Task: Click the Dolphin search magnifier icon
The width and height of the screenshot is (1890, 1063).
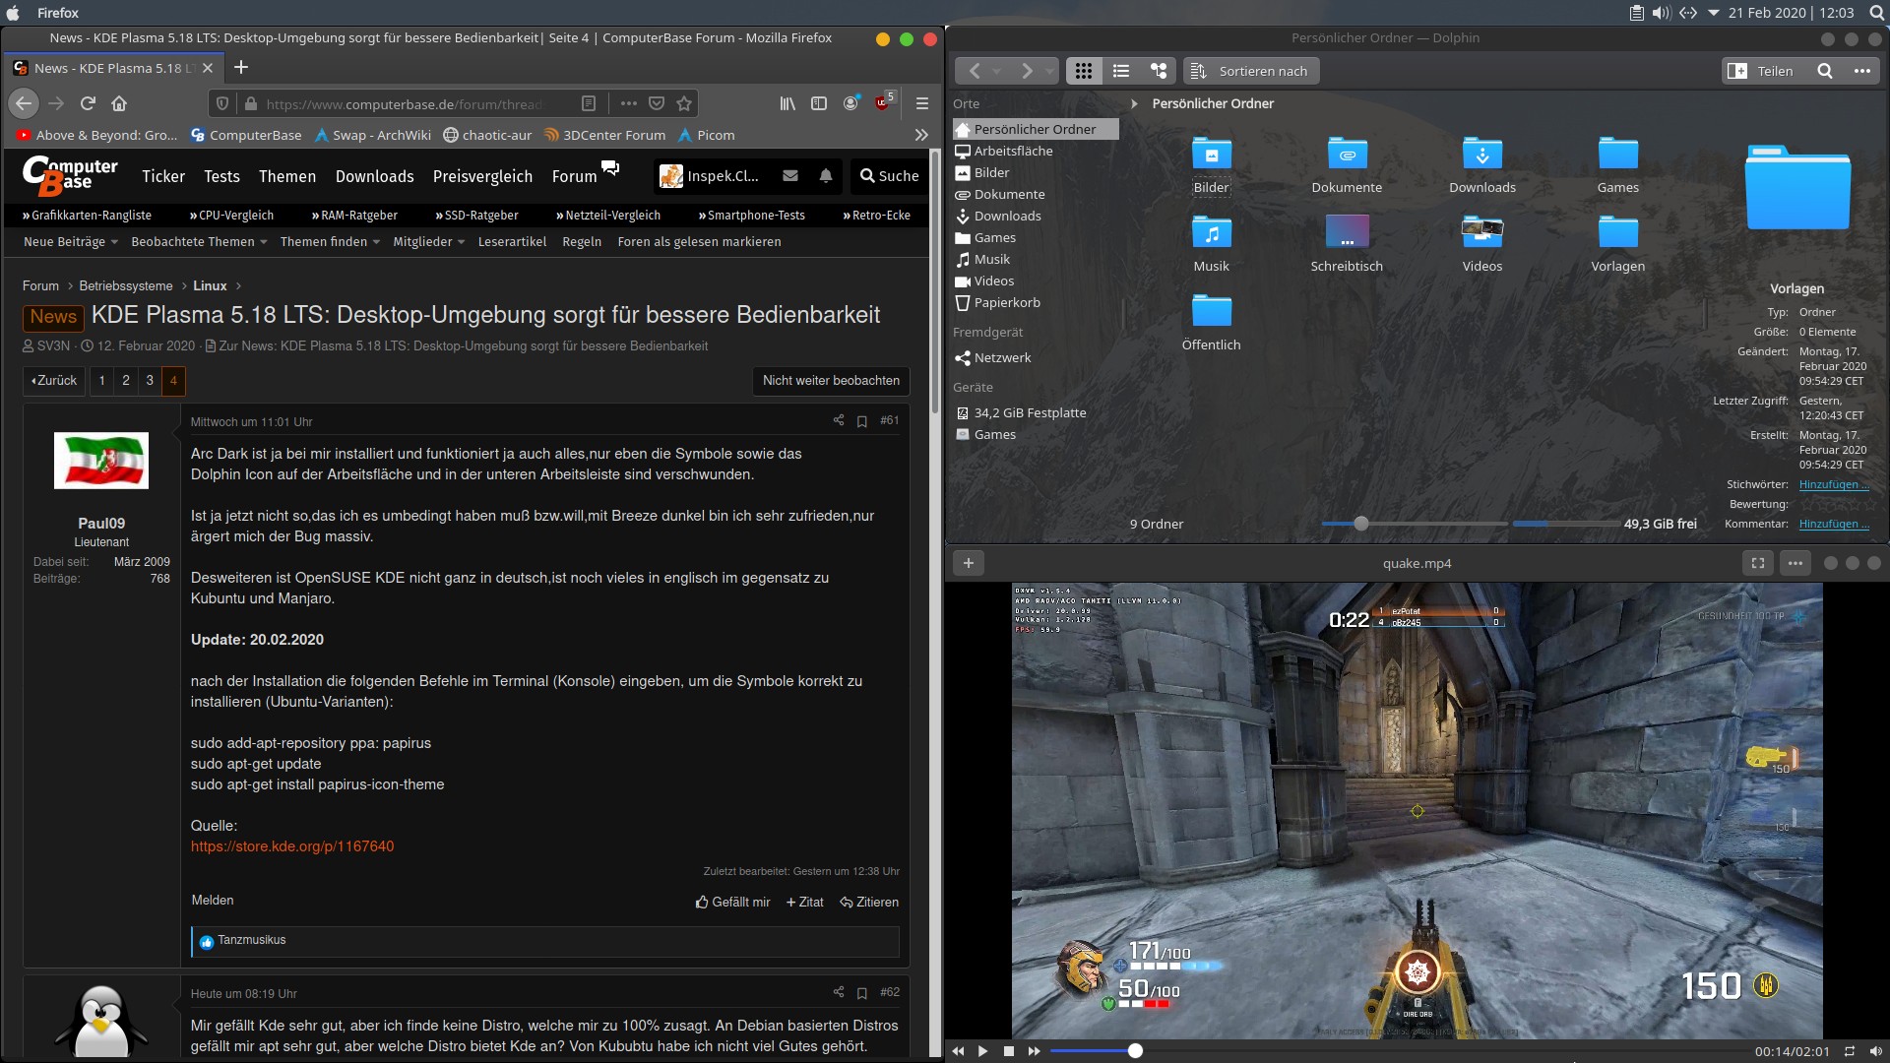Action: 1824,71
